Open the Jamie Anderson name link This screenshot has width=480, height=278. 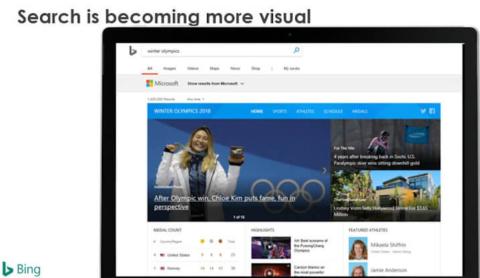389,270
